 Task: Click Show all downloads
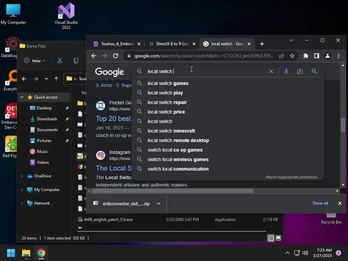tap(320, 203)
